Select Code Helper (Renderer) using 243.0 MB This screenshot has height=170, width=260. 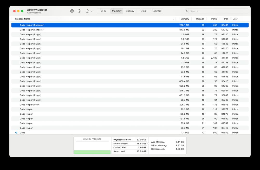[x=130, y=30]
